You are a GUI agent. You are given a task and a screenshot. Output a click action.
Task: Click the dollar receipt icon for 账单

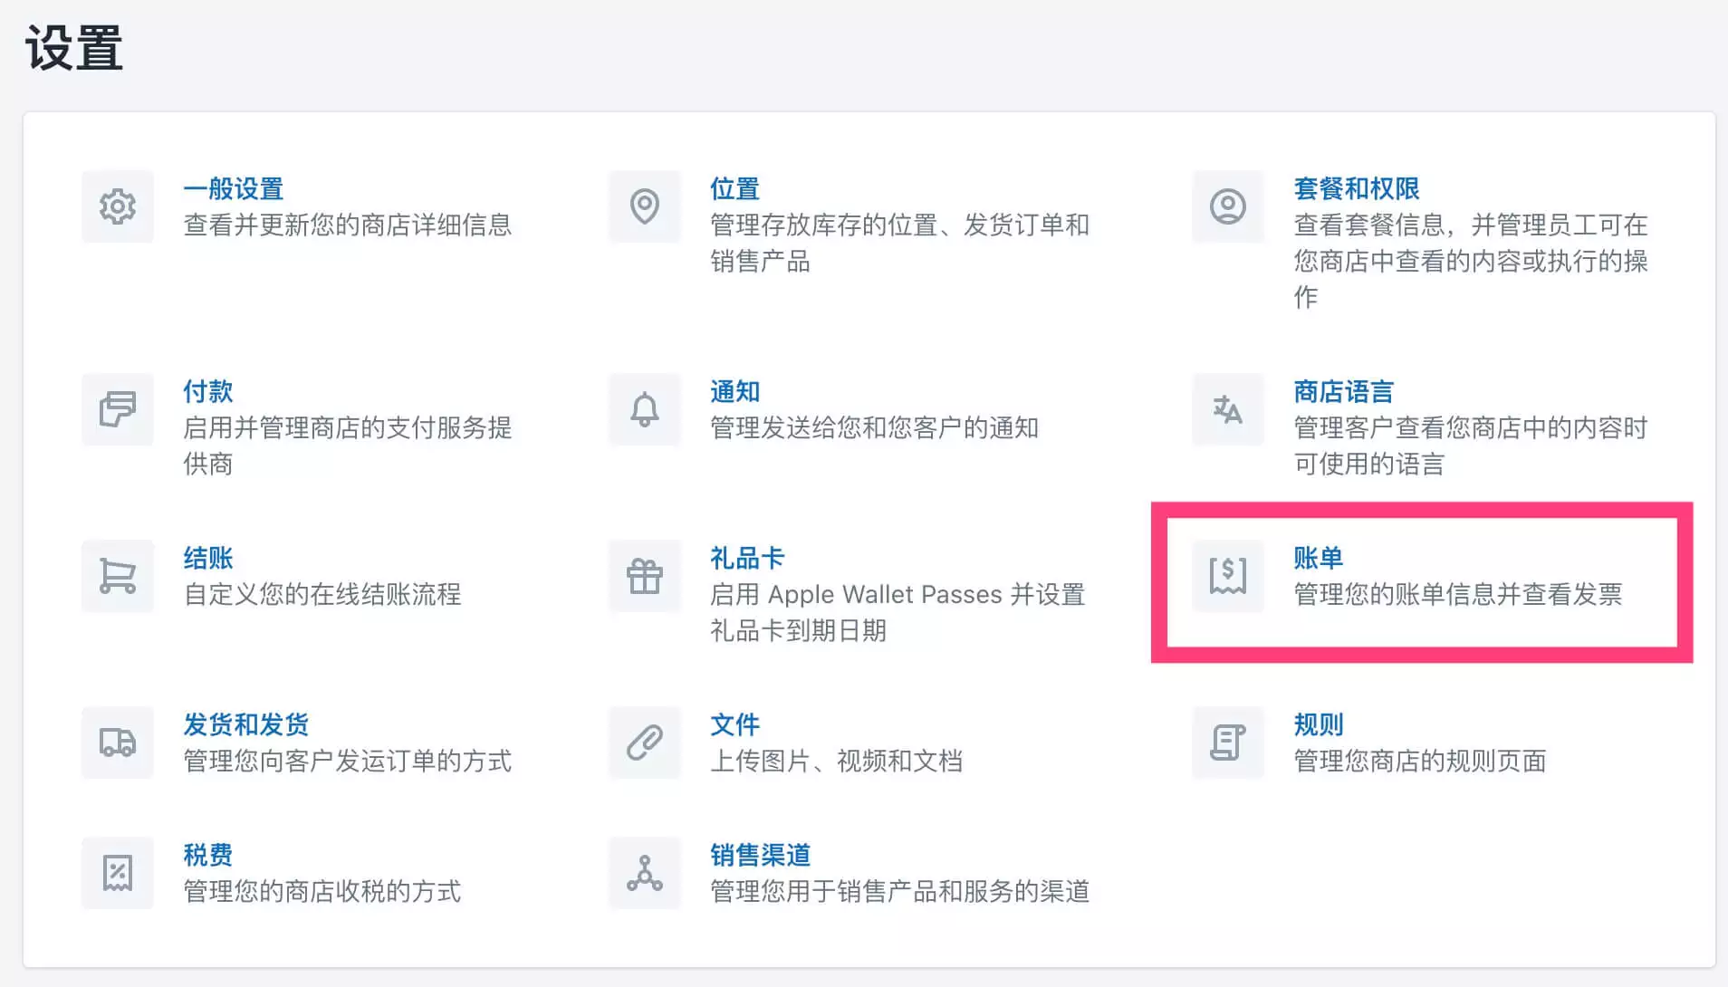[1228, 576]
